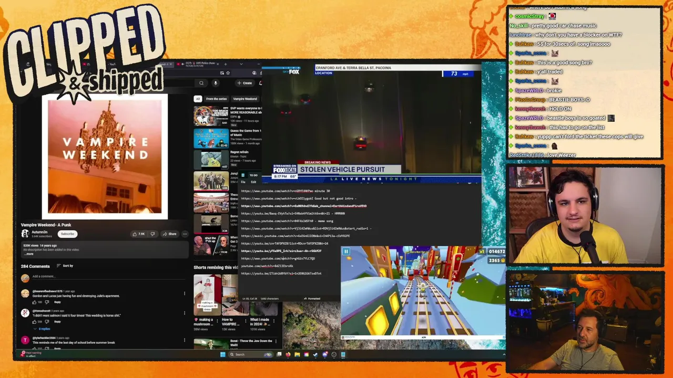This screenshot has height=378, width=673.
Task: Click the Share button under the video
Action: (x=169, y=234)
